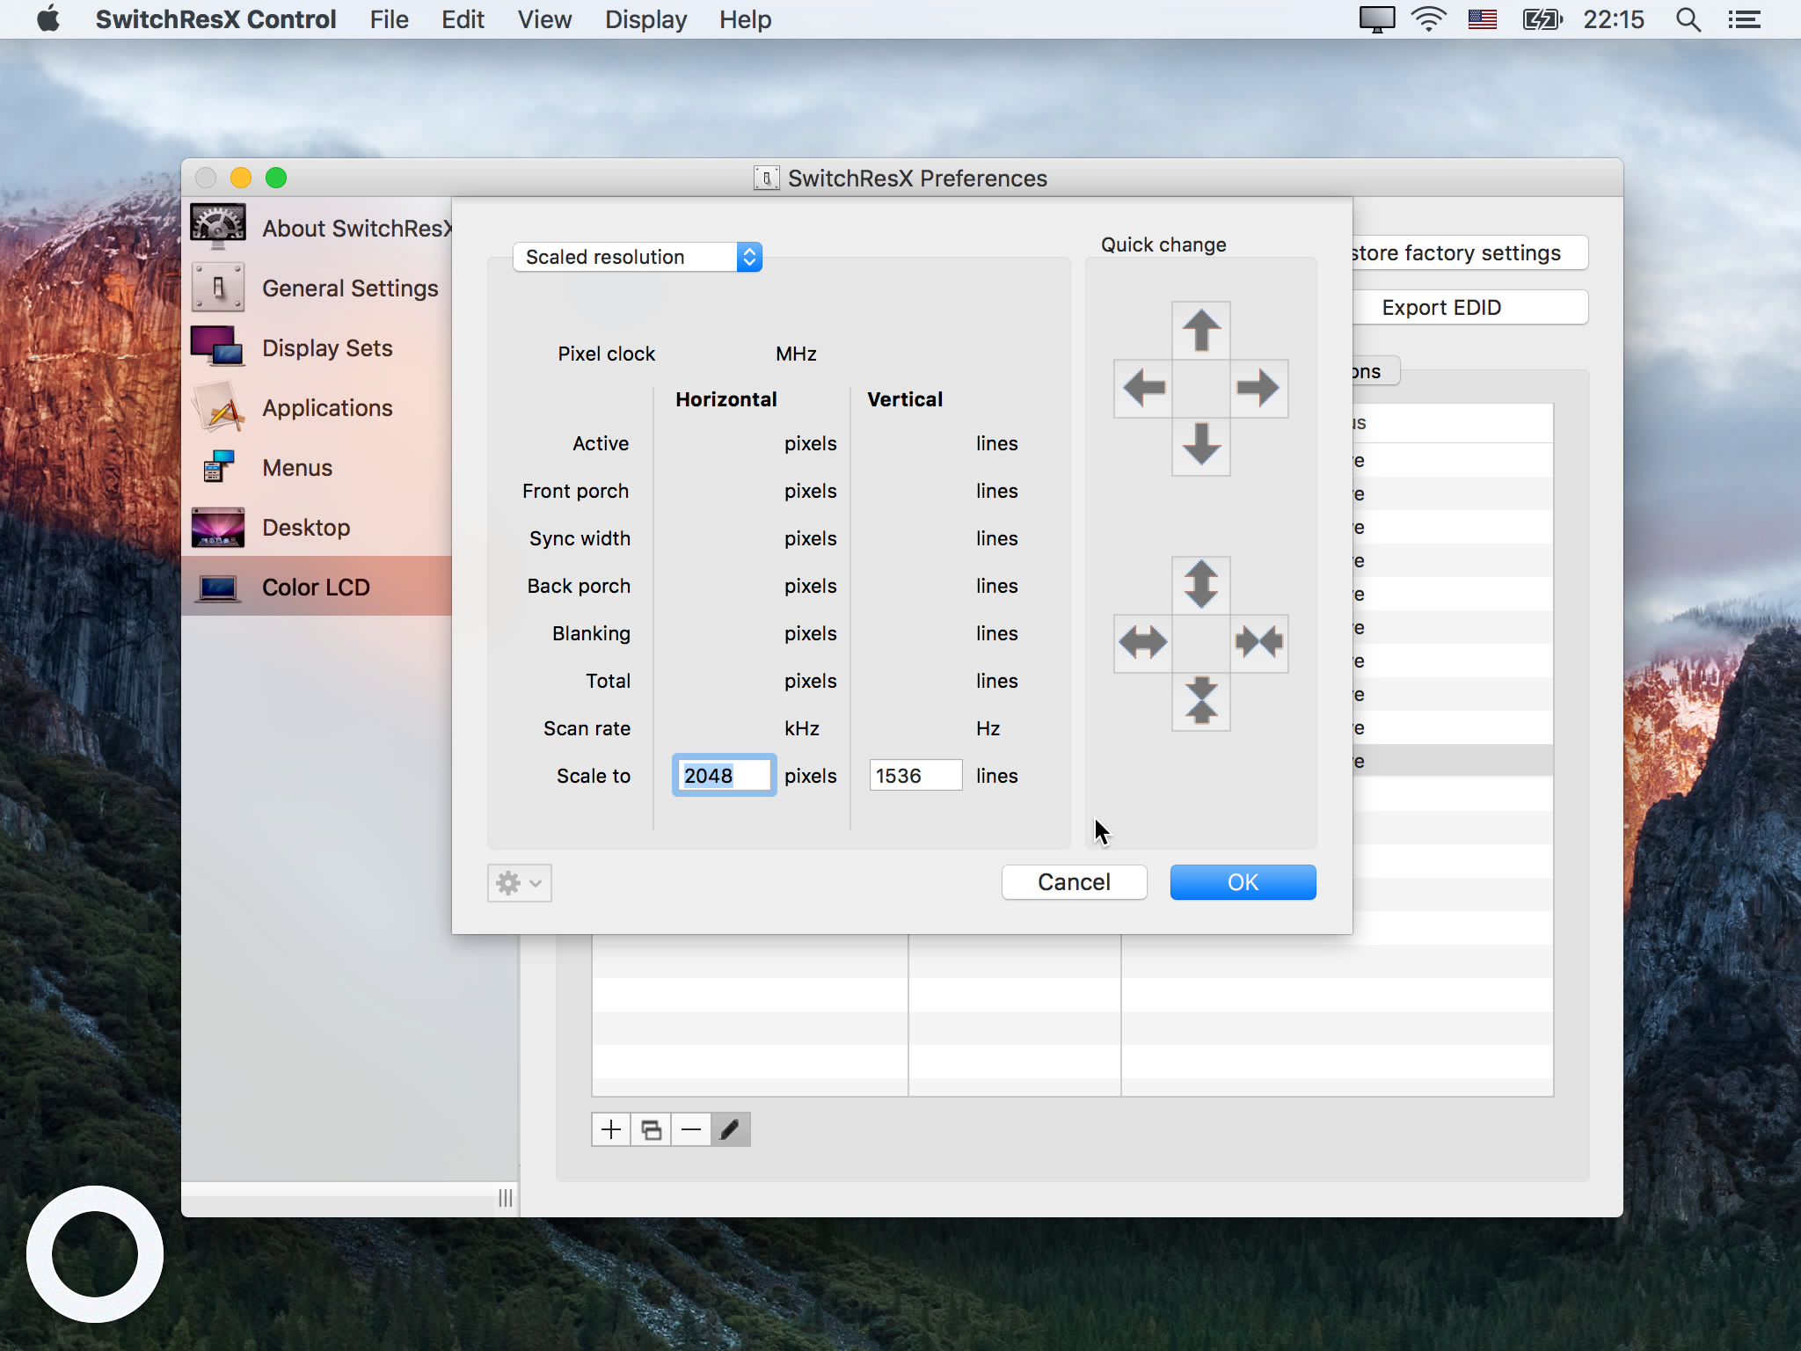
Task: Click the Quick change move right arrow
Action: point(1258,388)
